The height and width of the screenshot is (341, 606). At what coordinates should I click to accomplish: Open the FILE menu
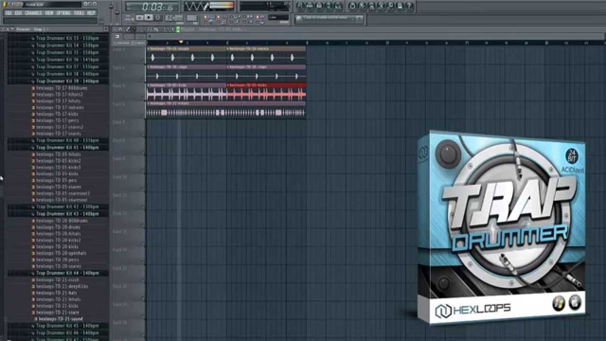click(8, 13)
